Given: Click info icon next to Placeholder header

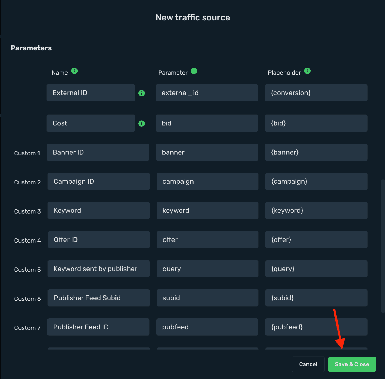Looking at the screenshot, I should (307, 71).
